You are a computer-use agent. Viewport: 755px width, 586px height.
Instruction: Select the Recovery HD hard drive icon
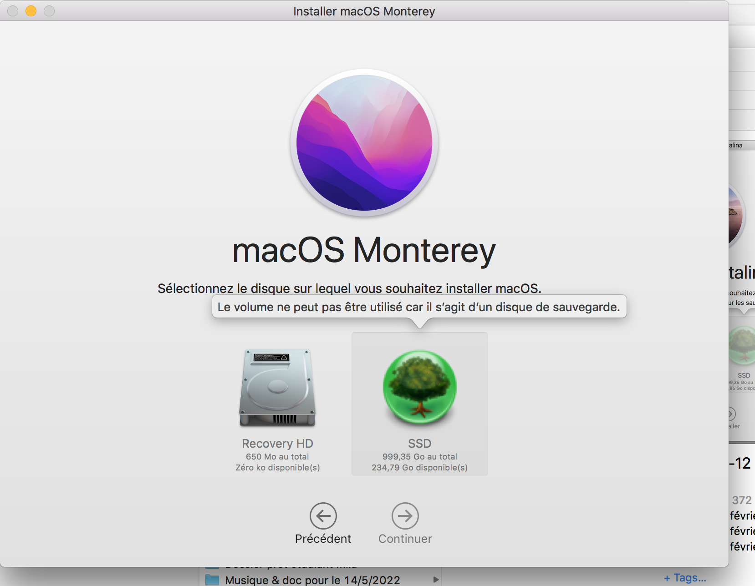click(277, 388)
